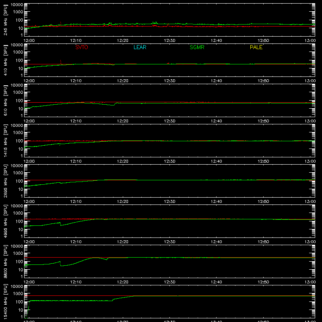The width and height of the screenshot is (322, 322).
Task: Select the 410 MHz [SFU] axis title
Action: click(x=5, y=60)
